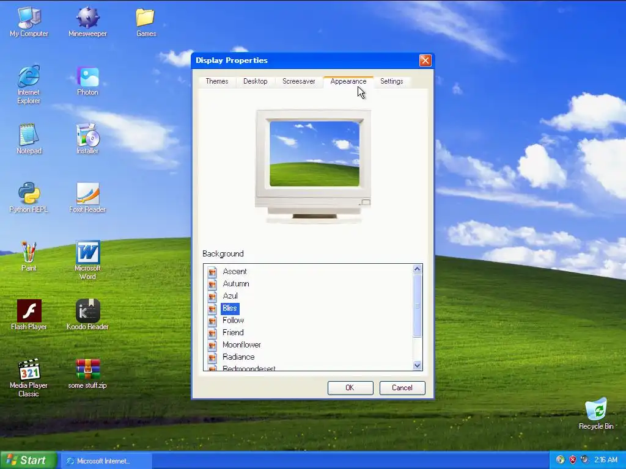Launch Microsoft Word desktop icon
The width and height of the screenshot is (626, 469).
(x=87, y=260)
